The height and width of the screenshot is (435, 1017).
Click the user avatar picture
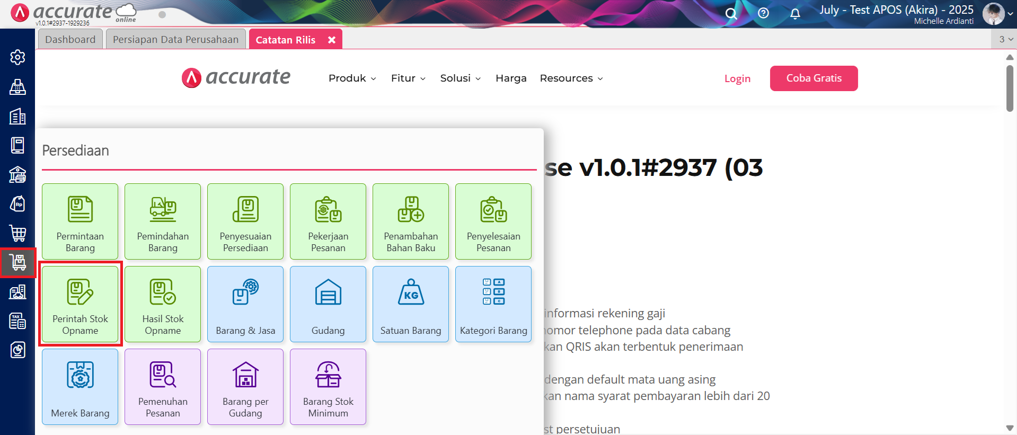(993, 14)
